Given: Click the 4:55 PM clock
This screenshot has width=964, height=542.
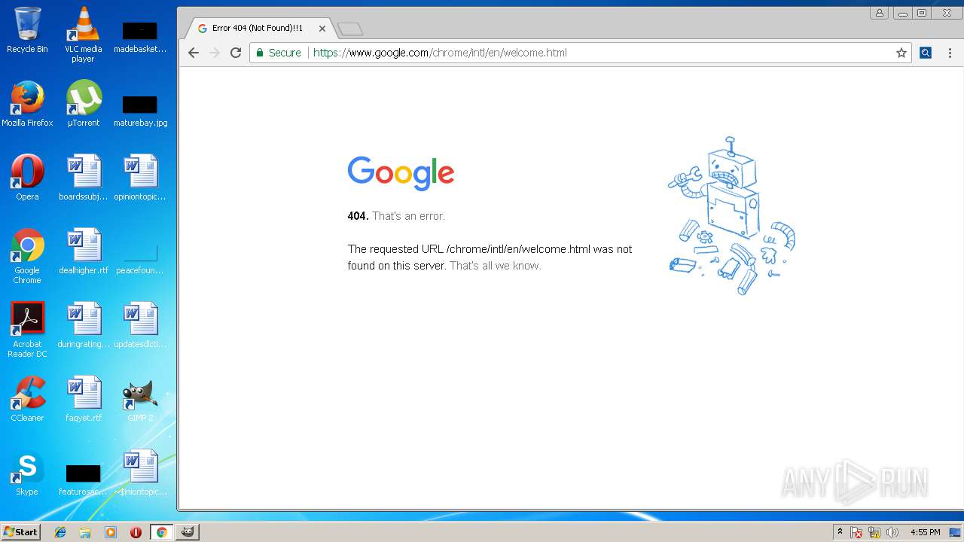Looking at the screenshot, I should (x=925, y=532).
